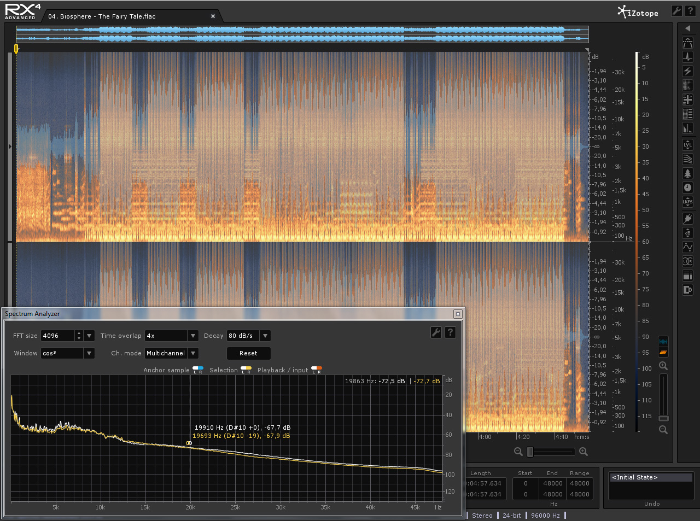Reset the Spectrum Analyzer
The height and width of the screenshot is (521, 700).
click(x=248, y=353)
